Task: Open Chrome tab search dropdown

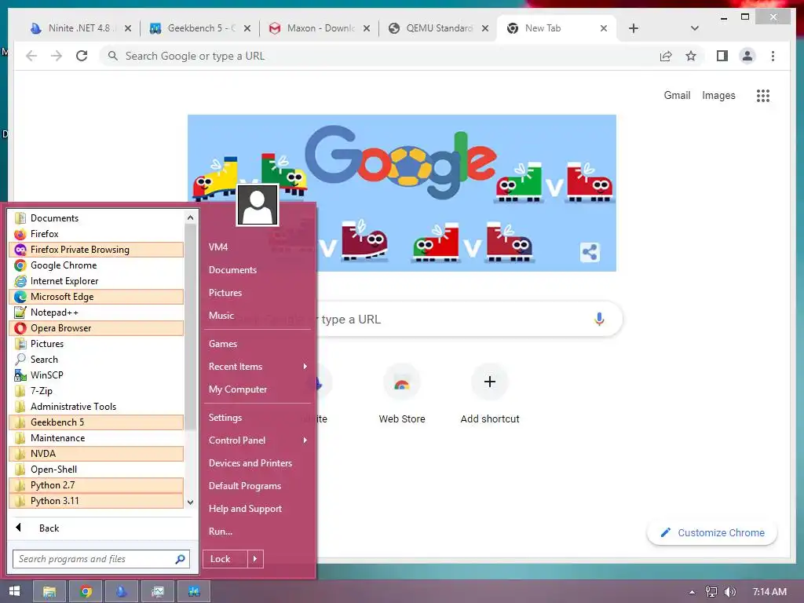Action: tap(695, 28)
